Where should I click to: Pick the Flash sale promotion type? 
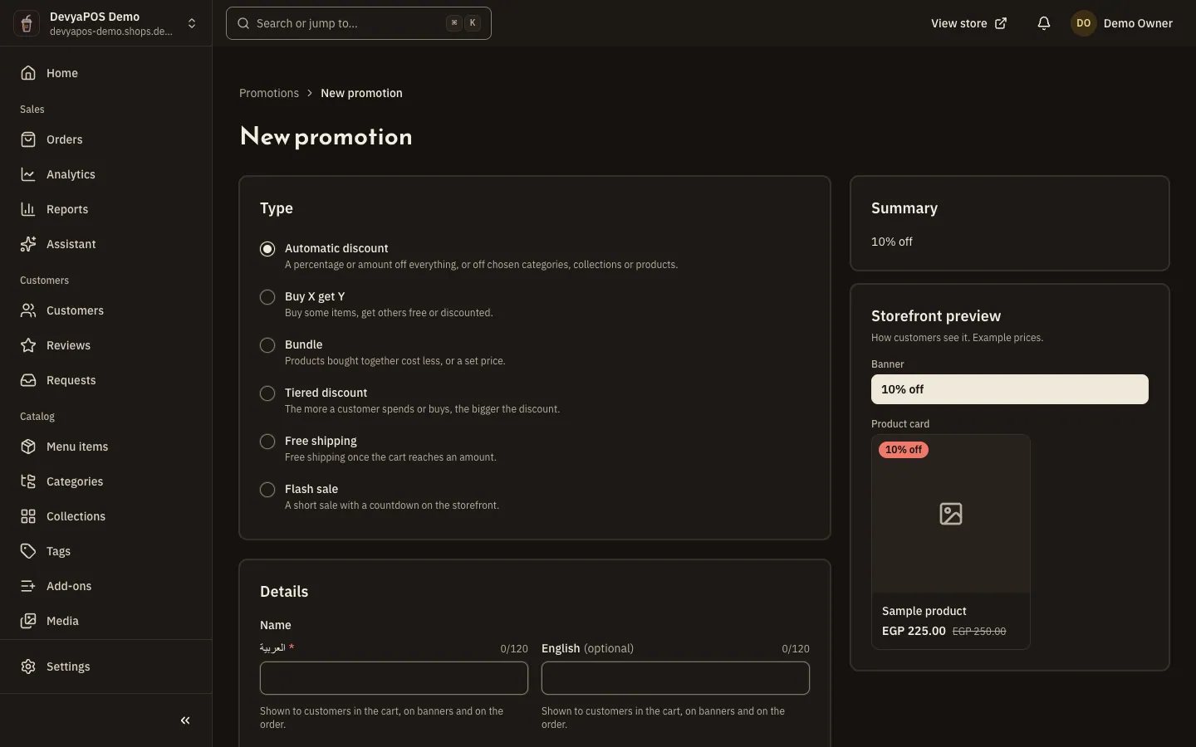tap(267, 490)
